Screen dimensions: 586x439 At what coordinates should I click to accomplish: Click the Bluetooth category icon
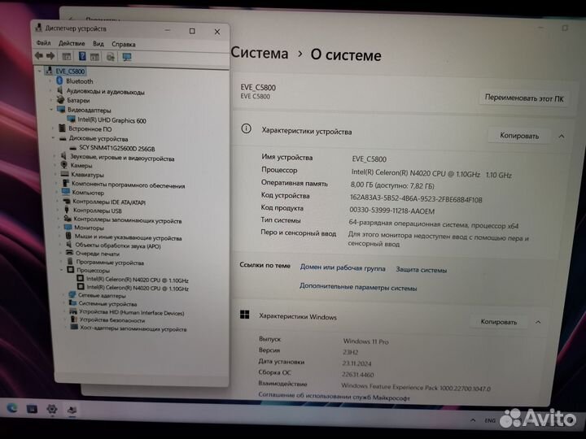point(59,80)
